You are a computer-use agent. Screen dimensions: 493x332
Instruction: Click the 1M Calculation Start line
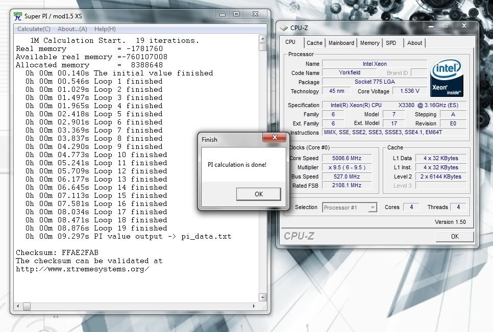coord(115,40)
